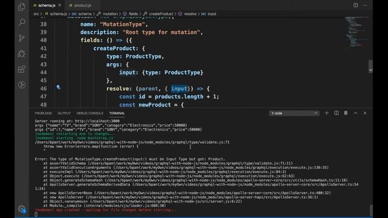Close the terminal panel
This screenshot has height=218, width=388.
click(x=365, y=113)
